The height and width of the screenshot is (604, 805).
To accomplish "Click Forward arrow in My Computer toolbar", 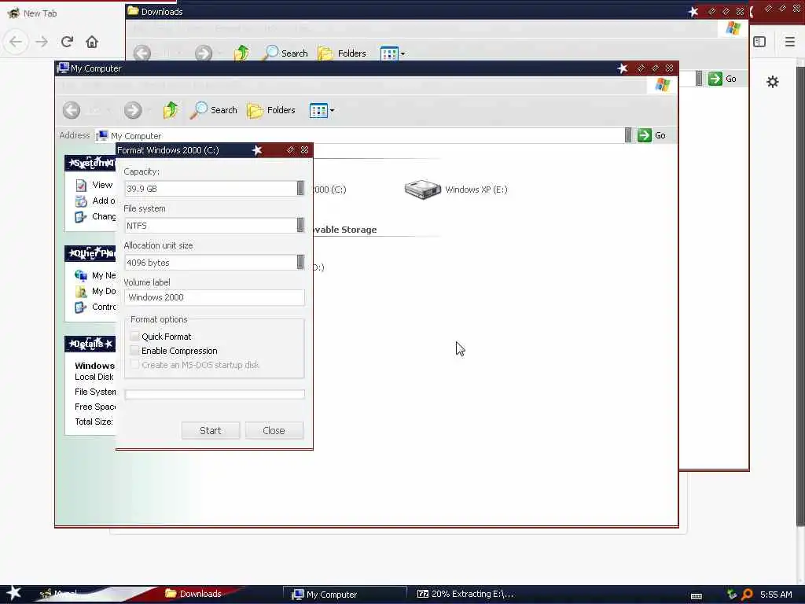I will [x=132, y=110].
